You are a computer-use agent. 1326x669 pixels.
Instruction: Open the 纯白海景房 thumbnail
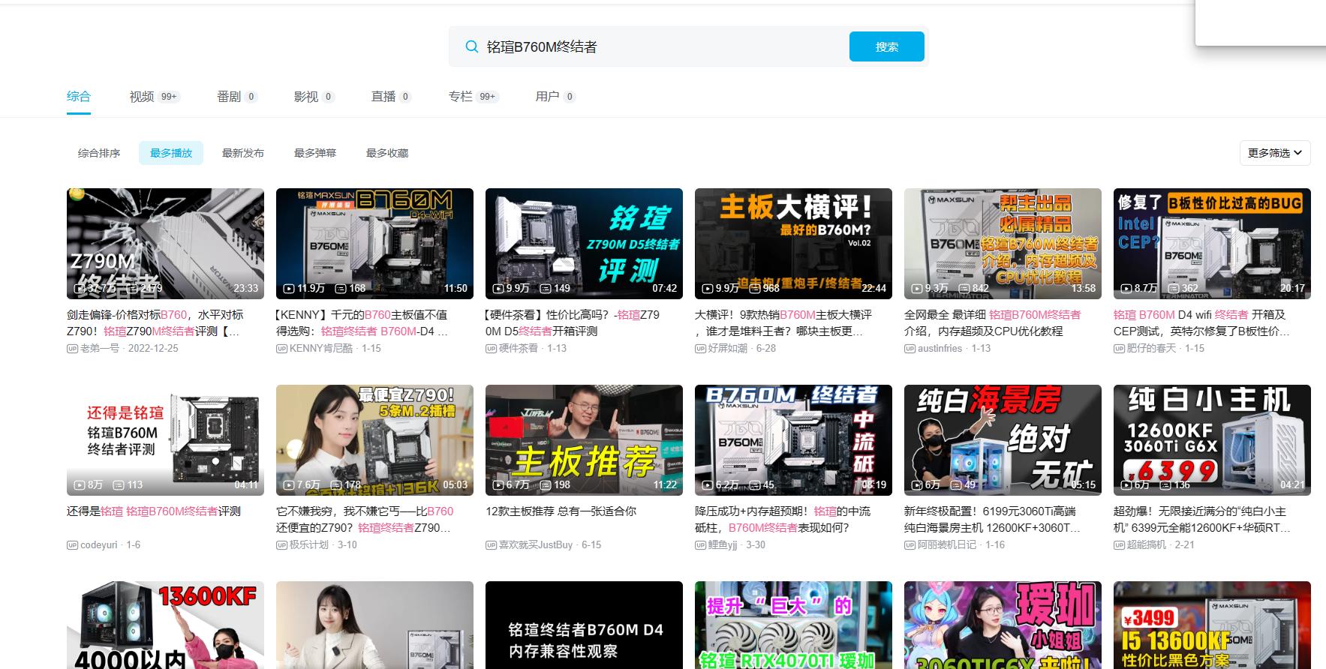1003,440
